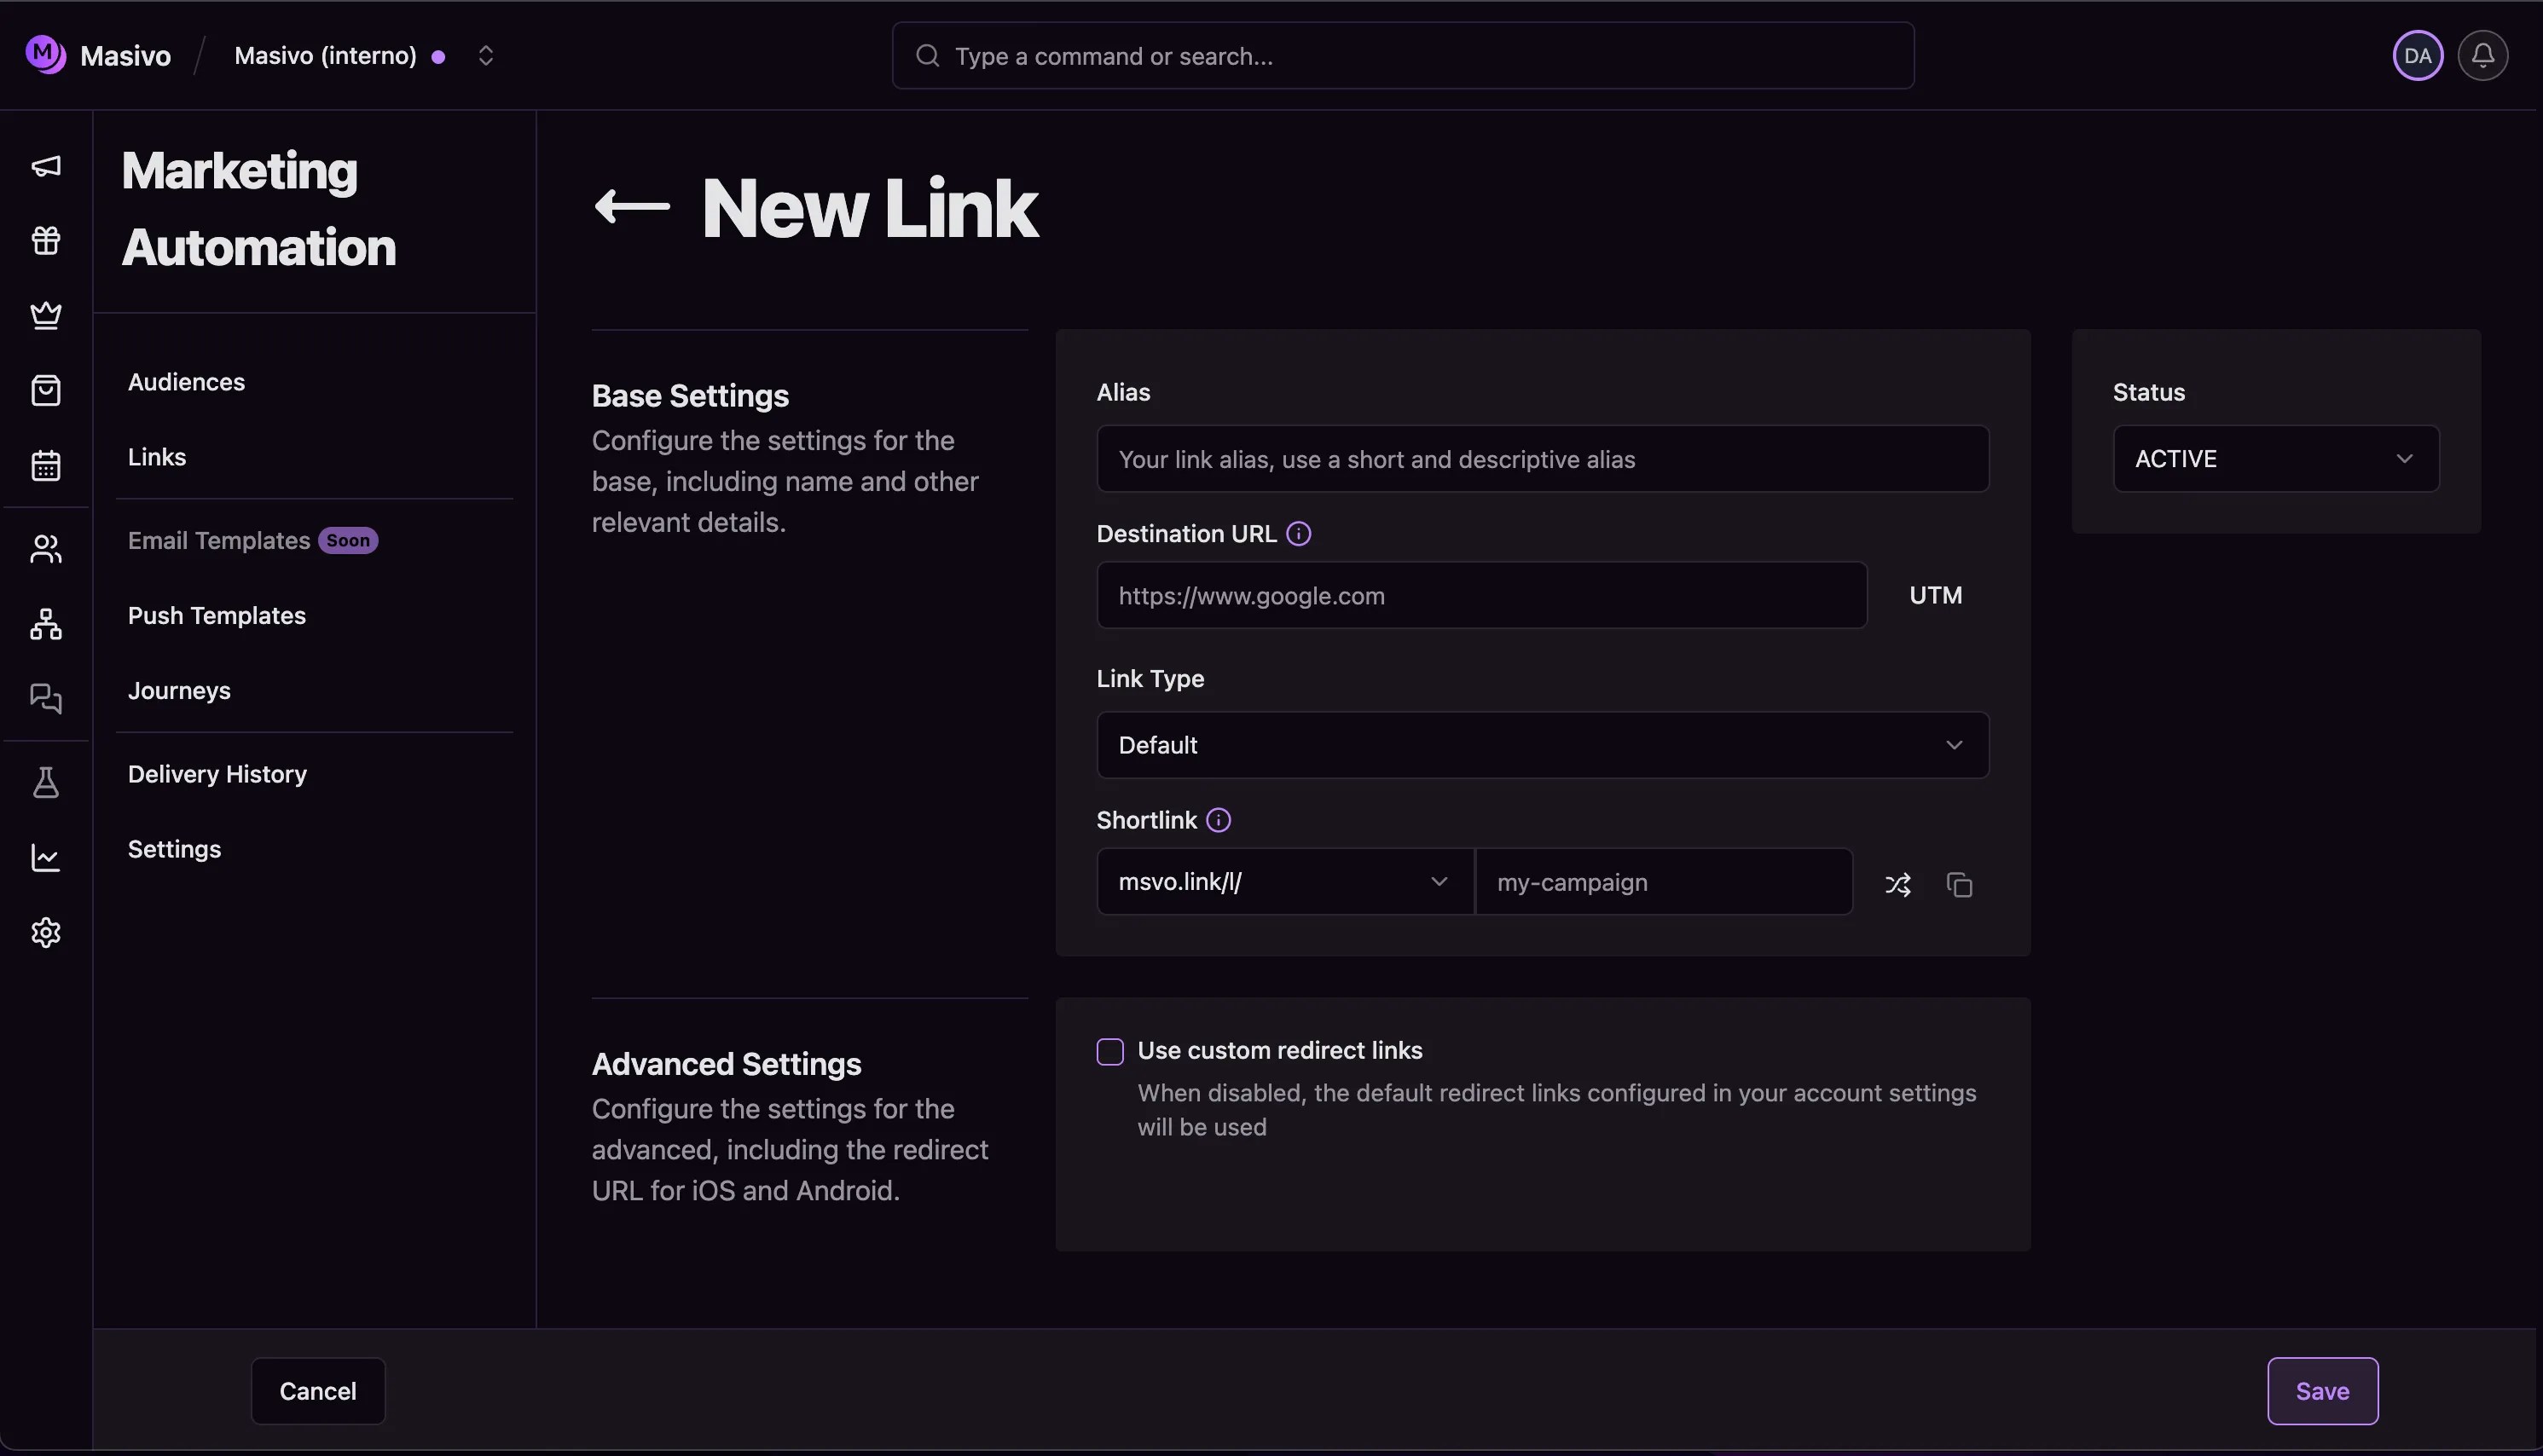
Task: Click the UTM button
Action: 1935,596
